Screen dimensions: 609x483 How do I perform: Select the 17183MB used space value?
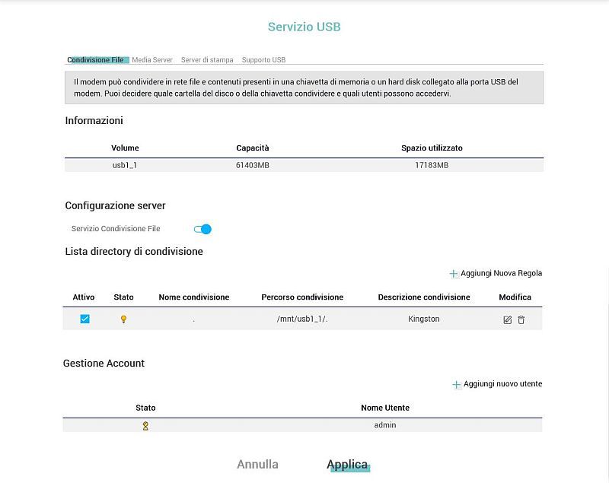432,165
